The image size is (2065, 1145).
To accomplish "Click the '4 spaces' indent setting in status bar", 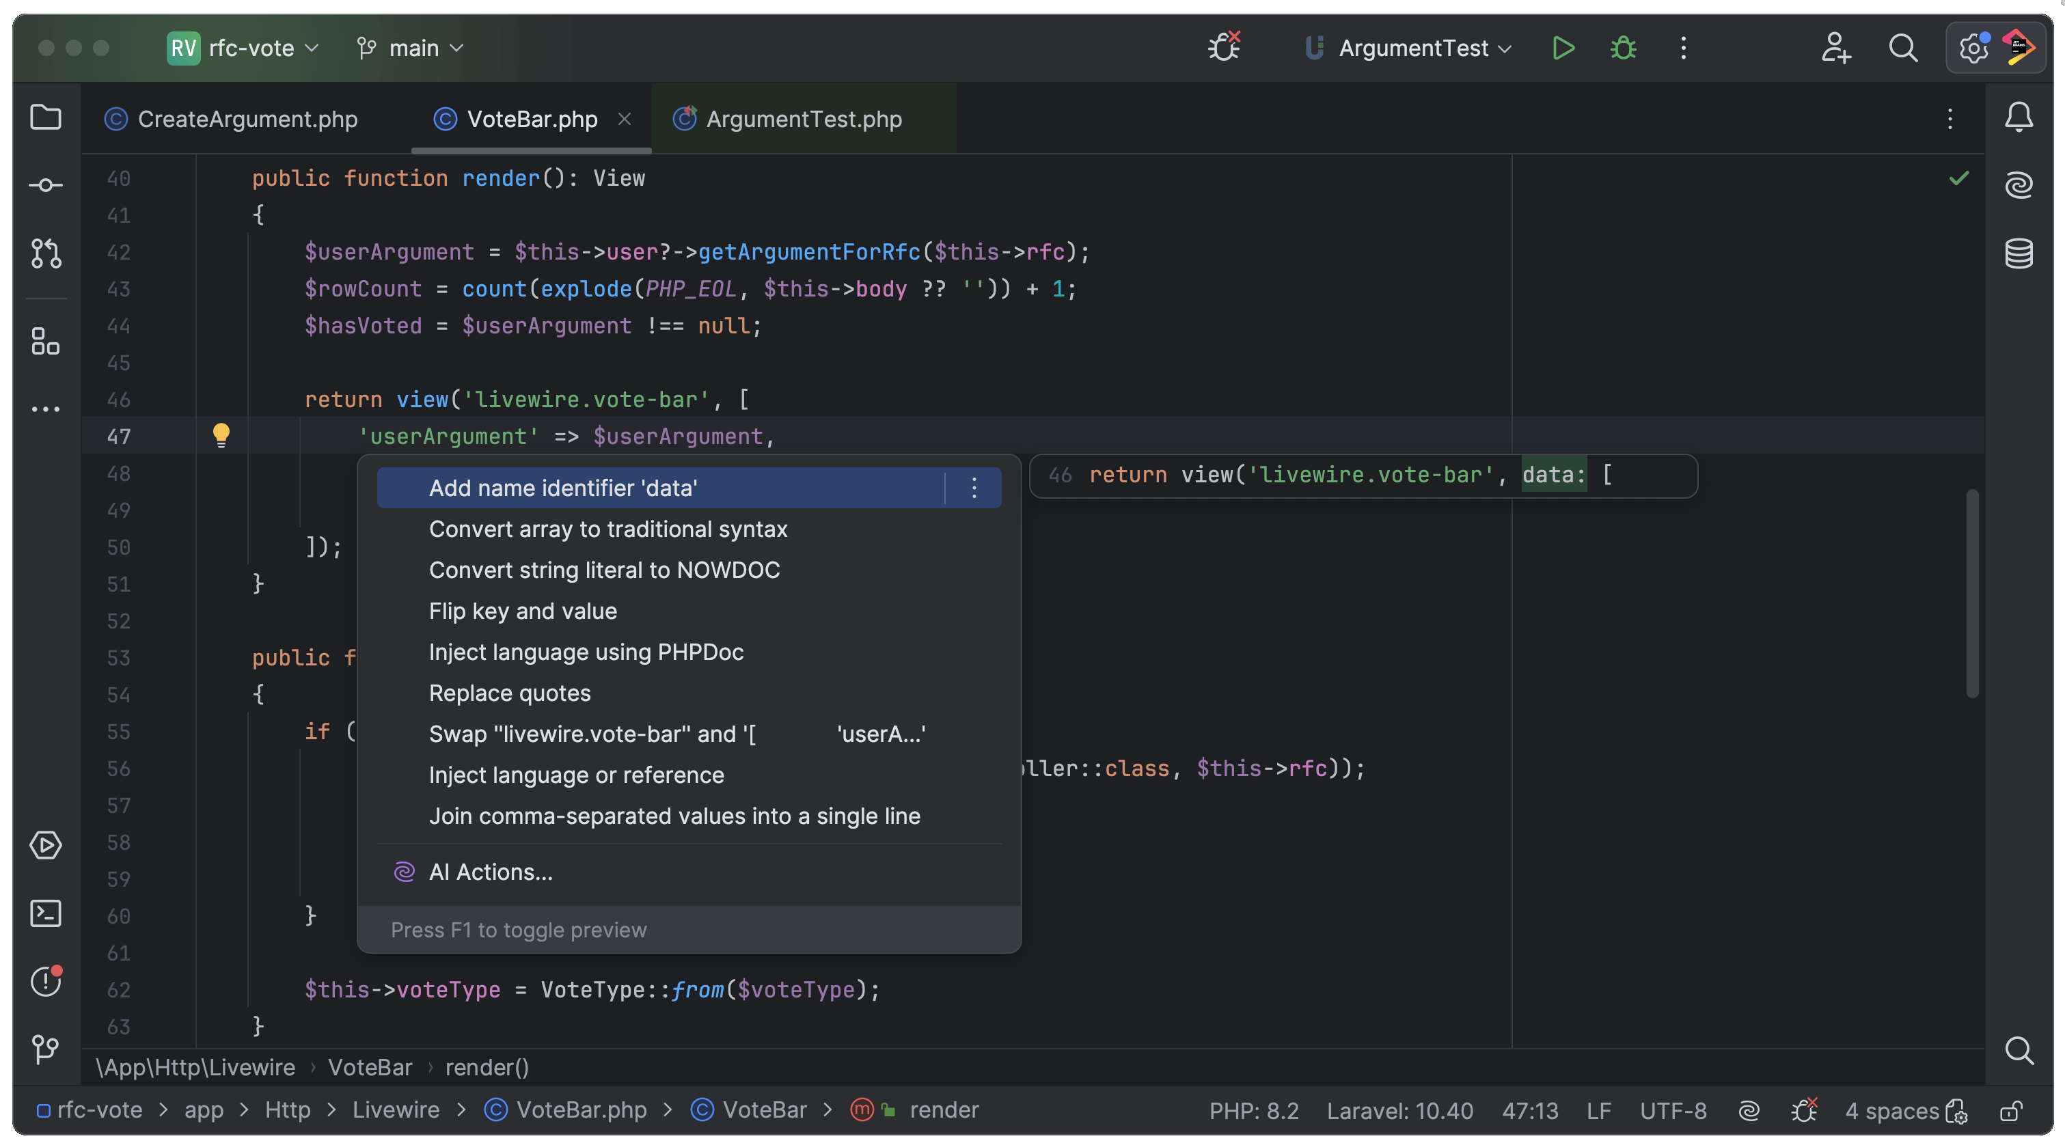I will pyautogui.click(x=1891, y=1111).
